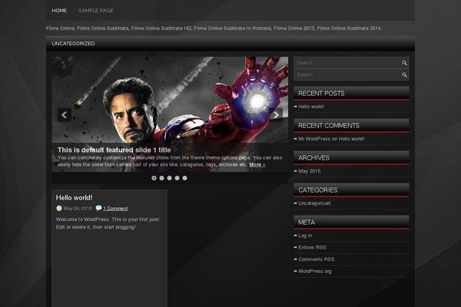The image size is (461, 307).
Task: Click the Welcome to WordPress excerpt text
Action: coord(108,223)
